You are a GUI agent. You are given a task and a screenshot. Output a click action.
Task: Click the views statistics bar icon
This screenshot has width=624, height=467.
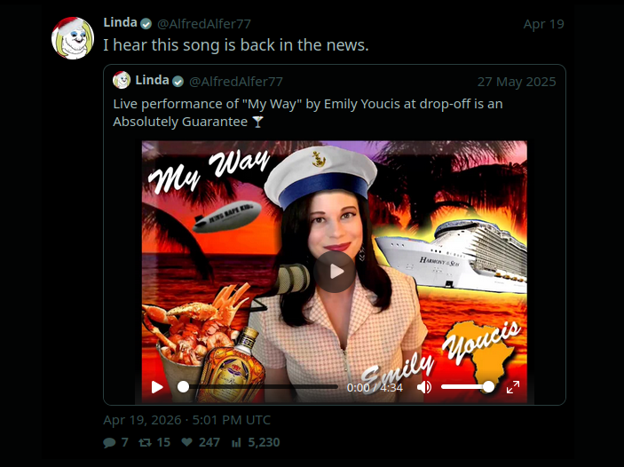236,442
